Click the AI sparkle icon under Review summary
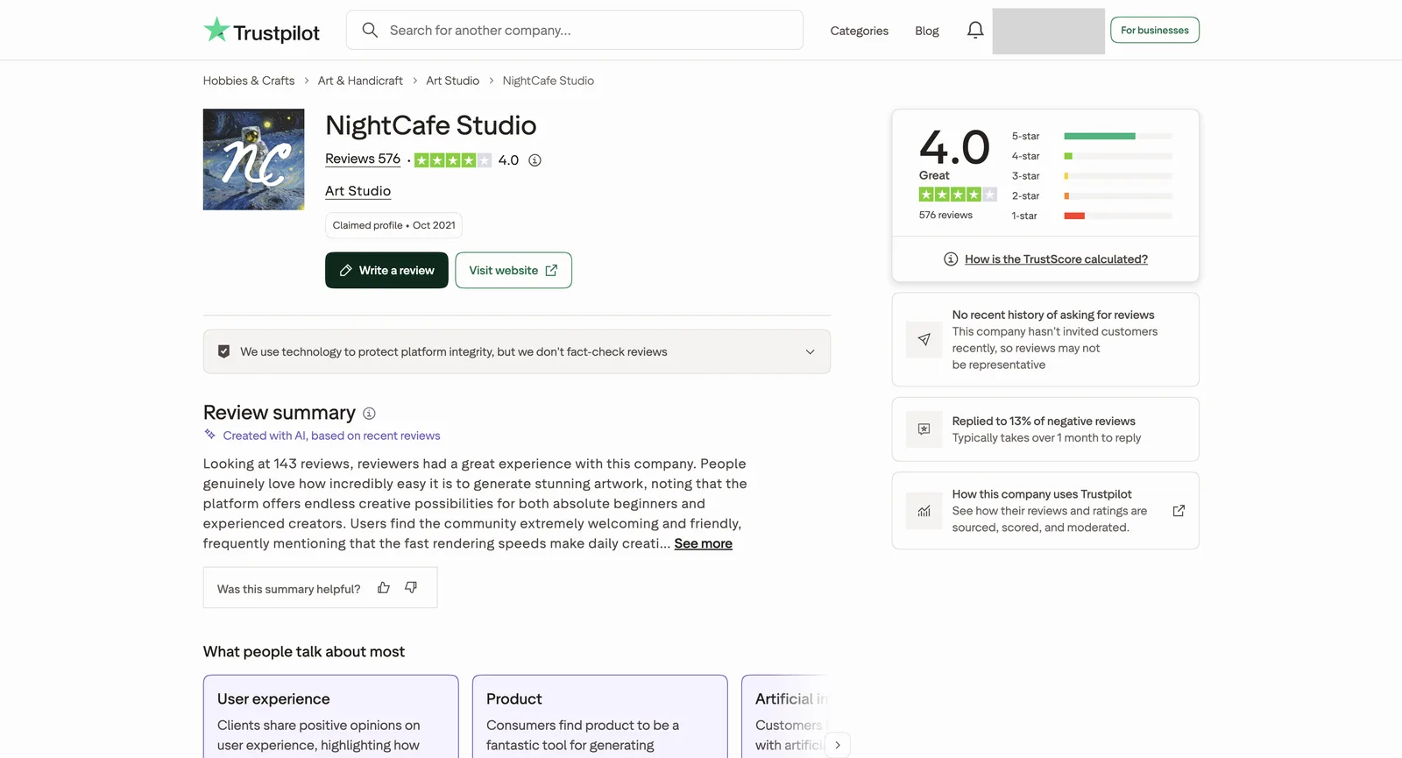 pyautogui.click(x=210, y=435)
